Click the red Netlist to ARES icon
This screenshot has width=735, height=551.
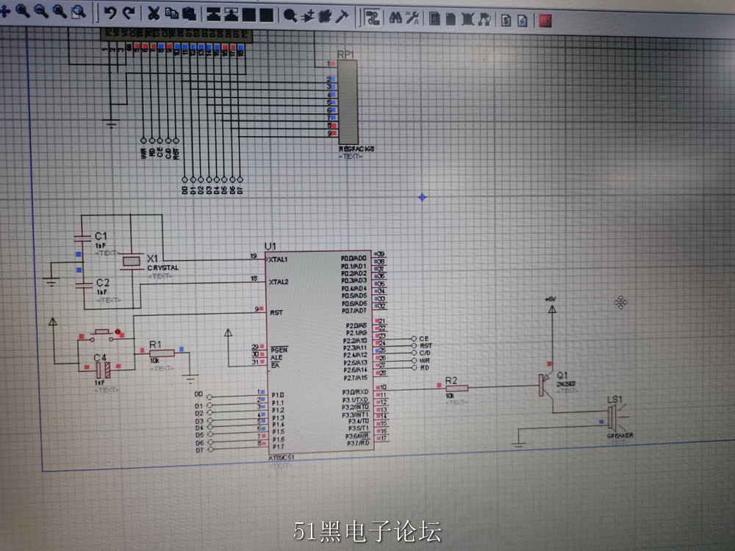point(545,21)
